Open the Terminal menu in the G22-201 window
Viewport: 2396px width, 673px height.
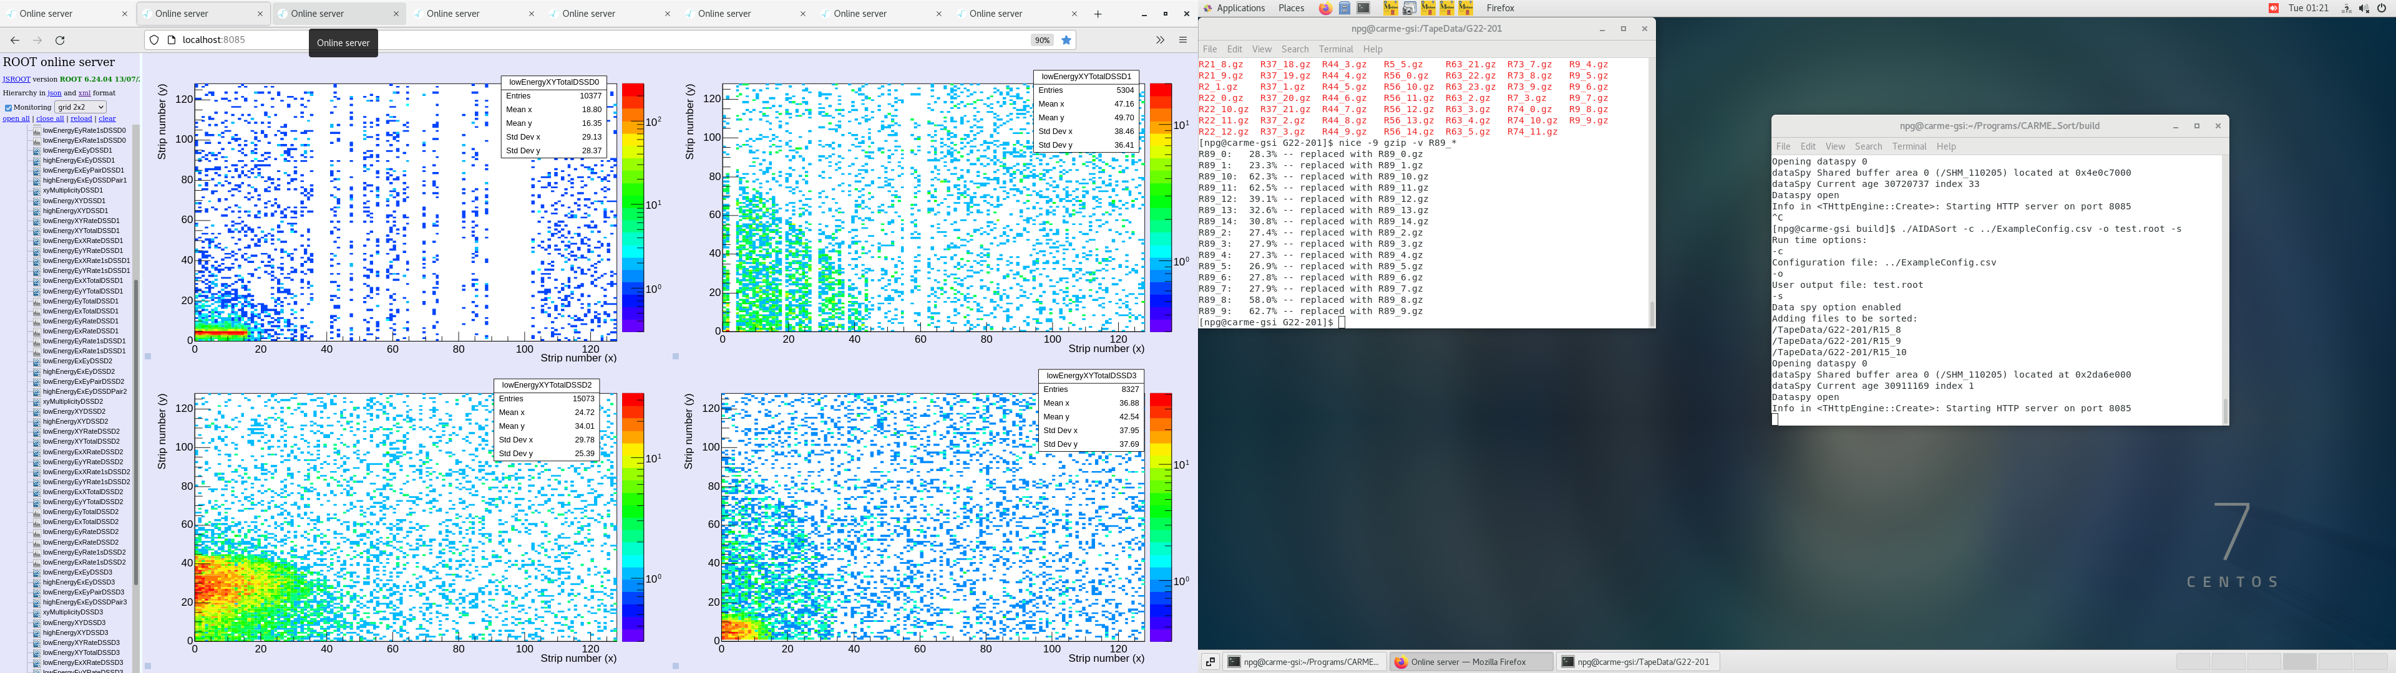tap(1337, 49)
